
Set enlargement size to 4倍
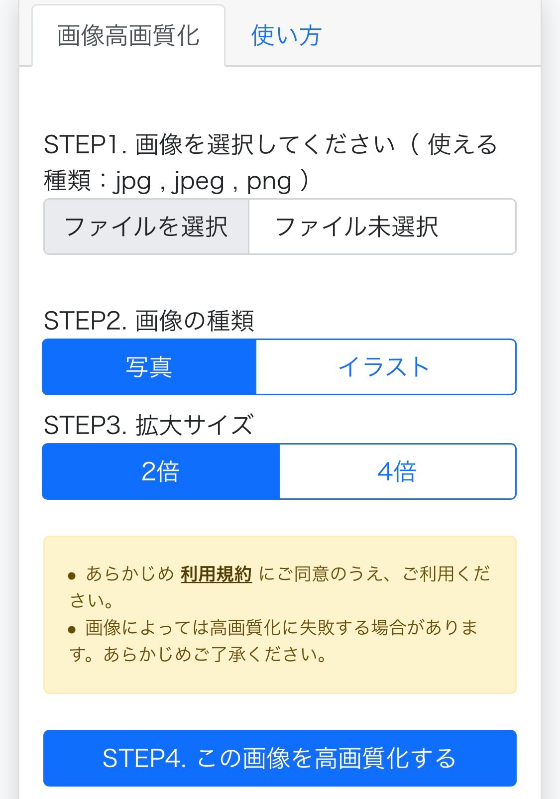coord(397,471)
